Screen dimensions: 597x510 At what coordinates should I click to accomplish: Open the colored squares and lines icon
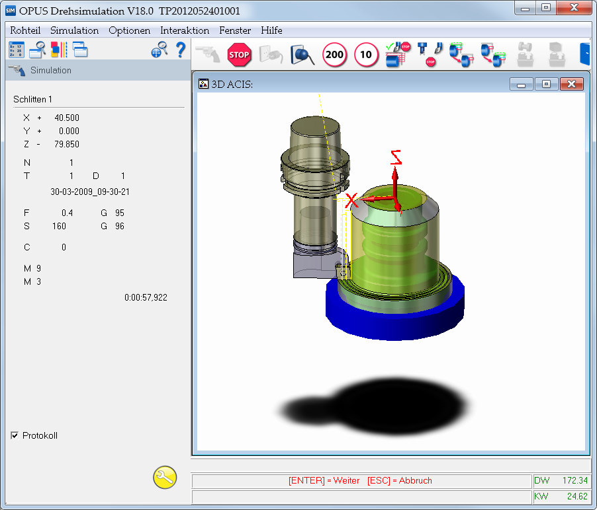59,50
